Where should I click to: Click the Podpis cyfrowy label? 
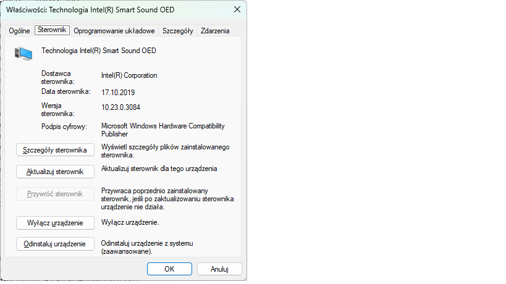click(x=64, y=127)
